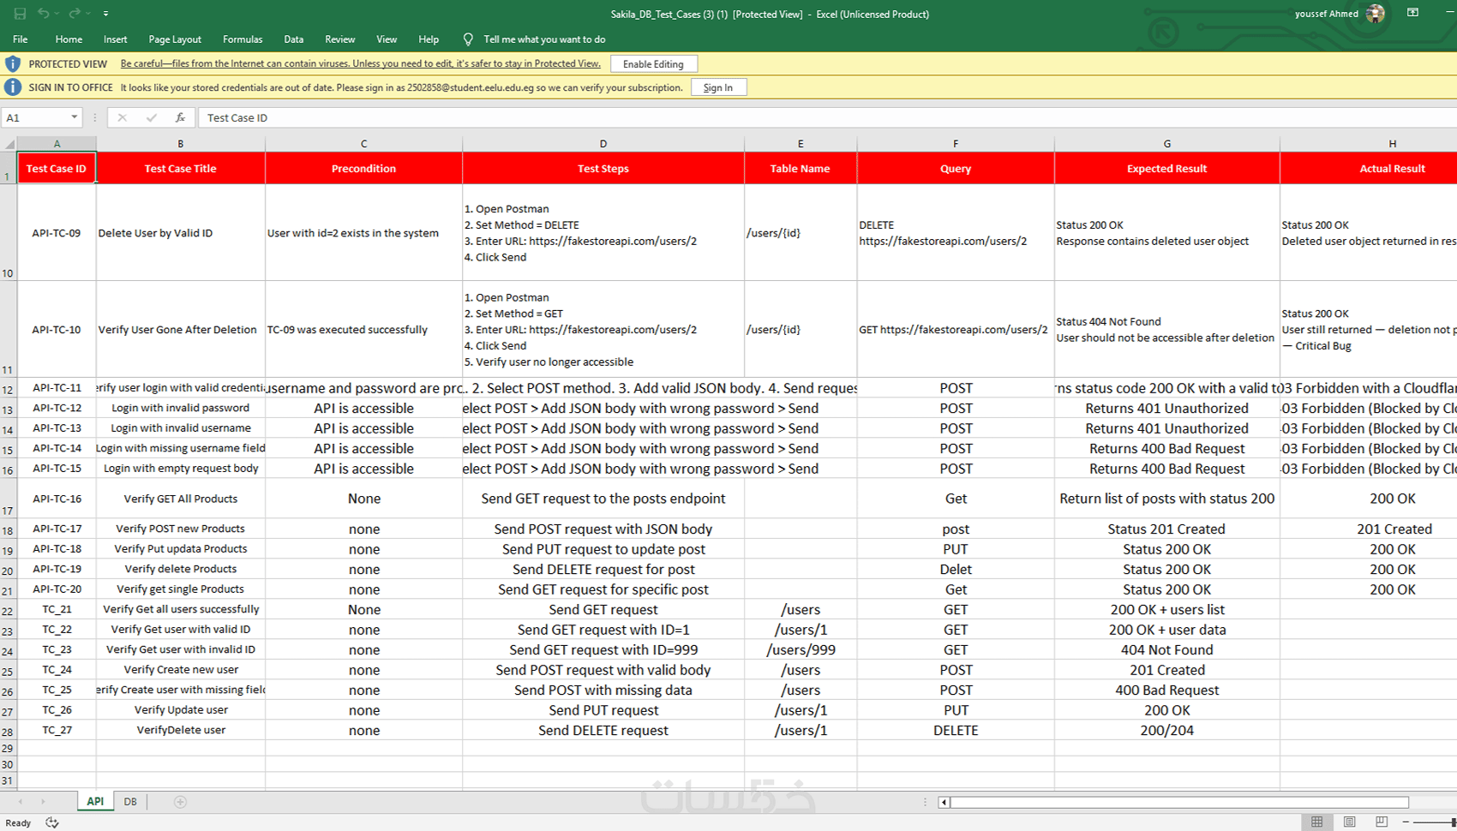Image resolution: width=1457 pixels, height=831 pixels.
Task: Click the Tell me lightbulb icon
Action: (468, 39)
